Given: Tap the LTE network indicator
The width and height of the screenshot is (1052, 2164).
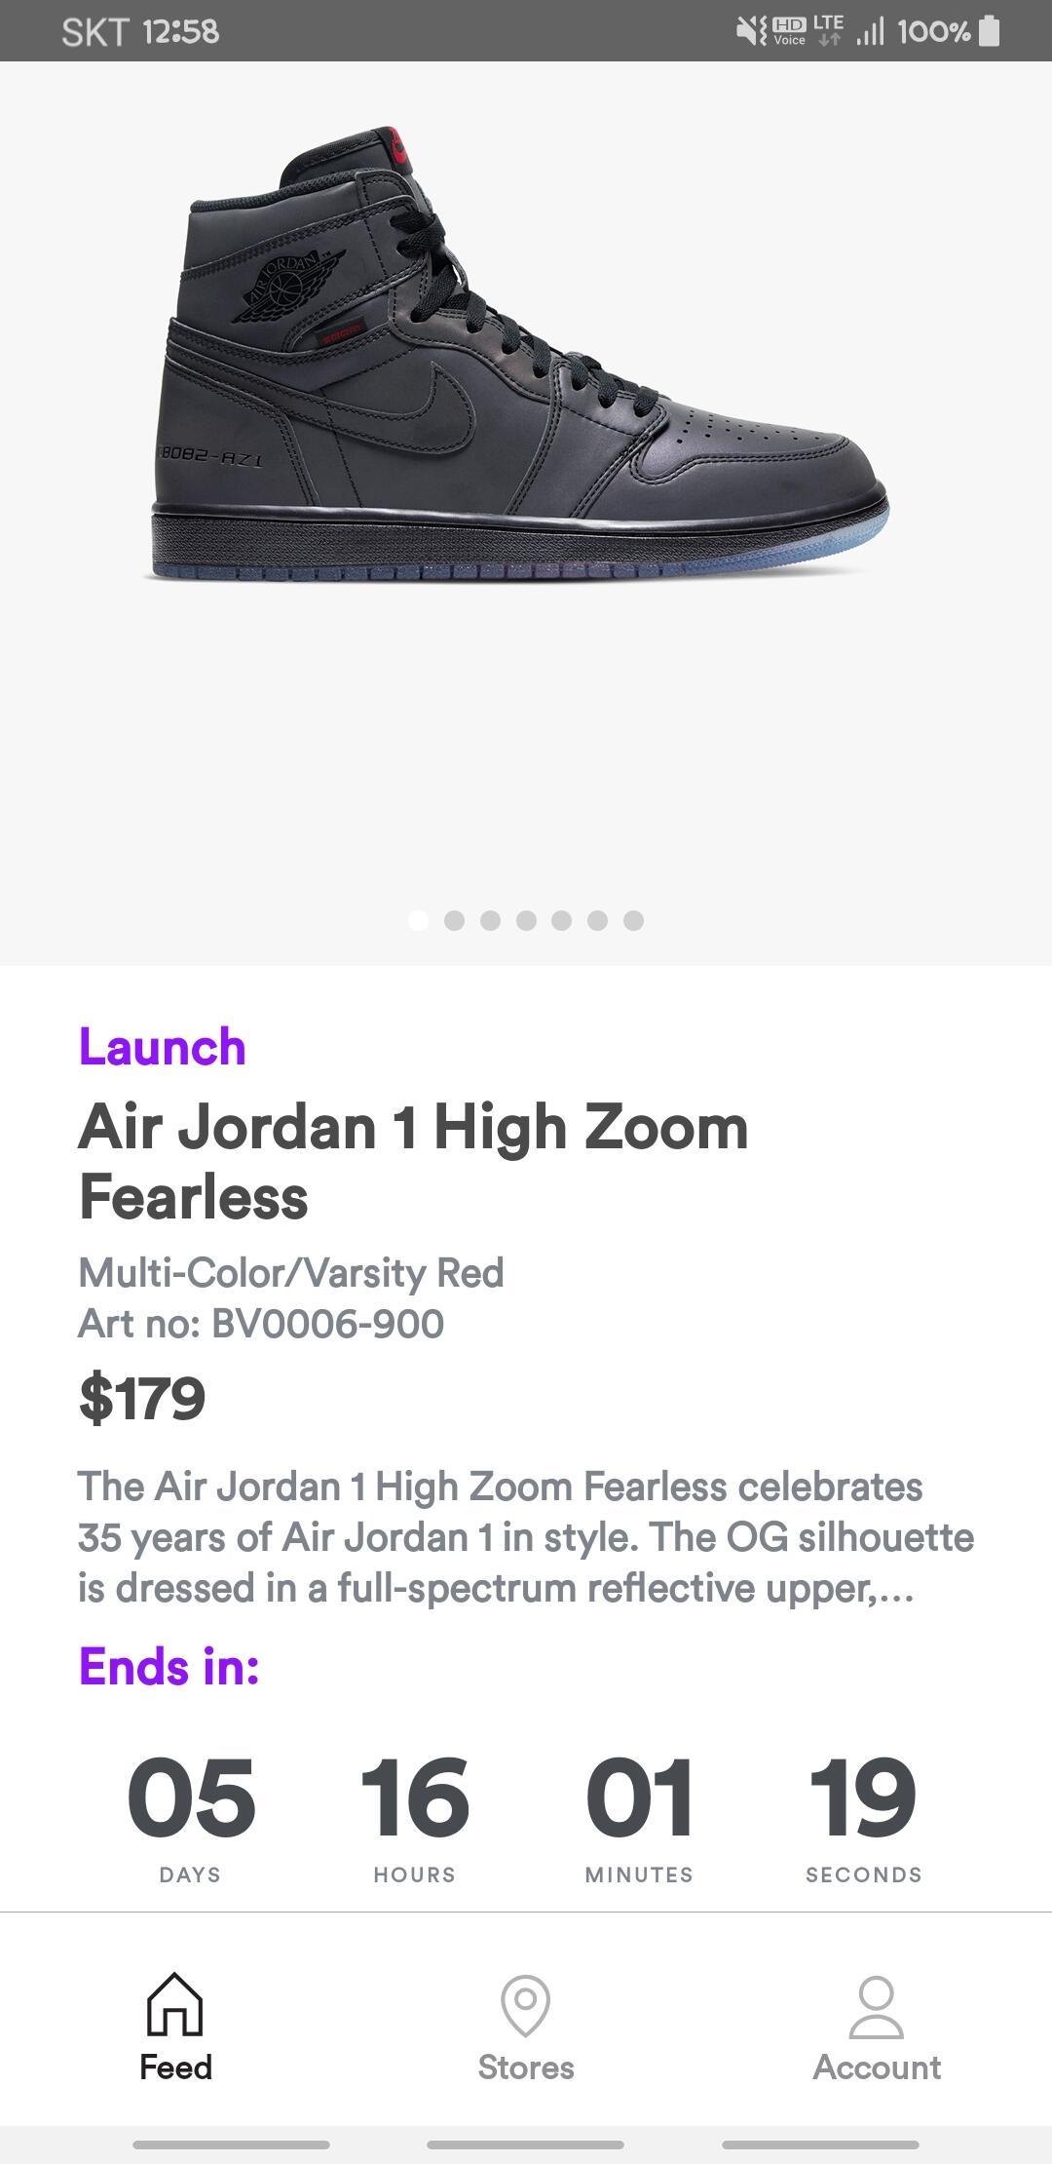Looking at the screenshot, I should [829, 31].
